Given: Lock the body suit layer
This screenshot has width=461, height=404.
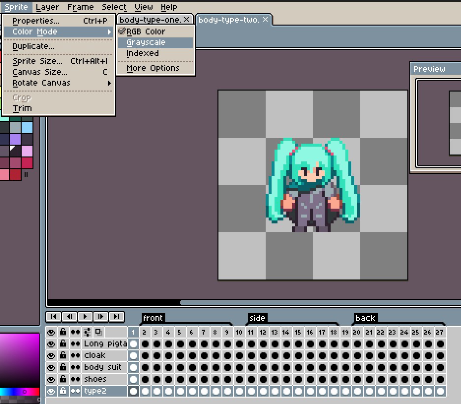Looking at the screenshot, I should pyautogui.click(x=63, y=367).
